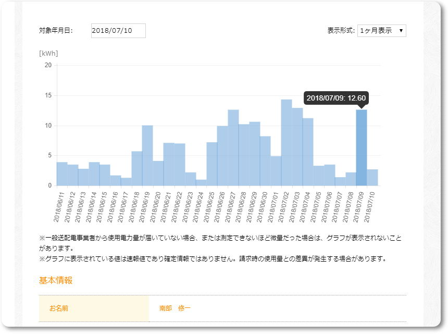
Task: Click the bar for 2018/07/06
Action: 329,175
